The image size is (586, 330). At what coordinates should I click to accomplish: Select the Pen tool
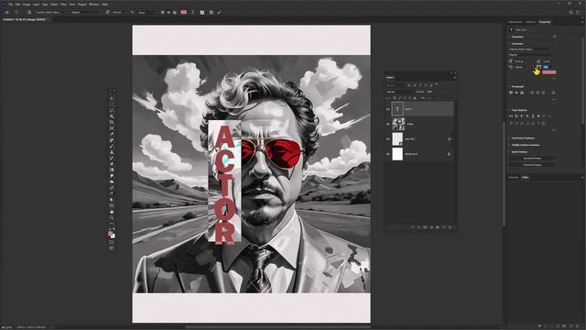tap(112, 188)
